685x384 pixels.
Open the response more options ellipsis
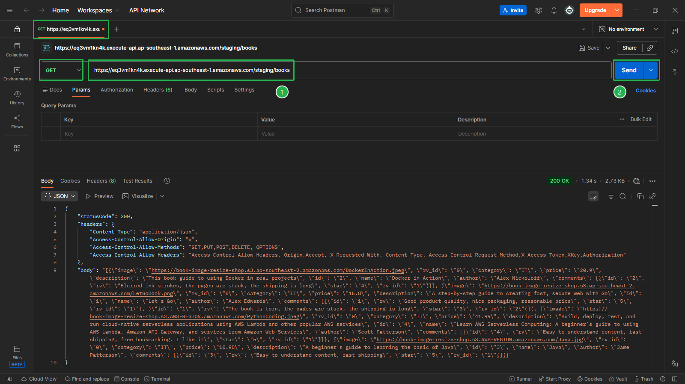pyautogui.click(x=652, y=181)
